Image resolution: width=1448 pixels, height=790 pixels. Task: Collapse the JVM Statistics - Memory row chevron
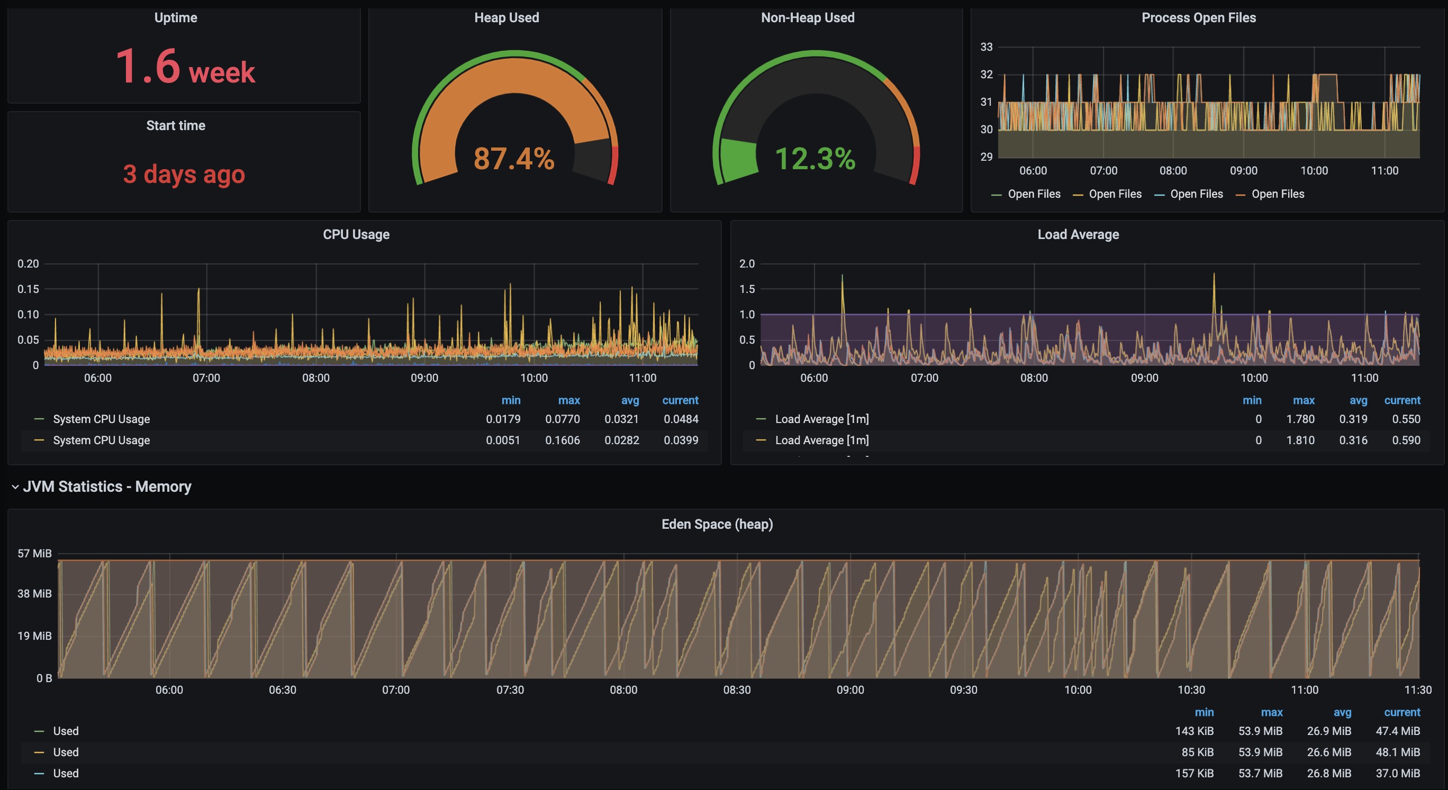click(x=15, y=487)
